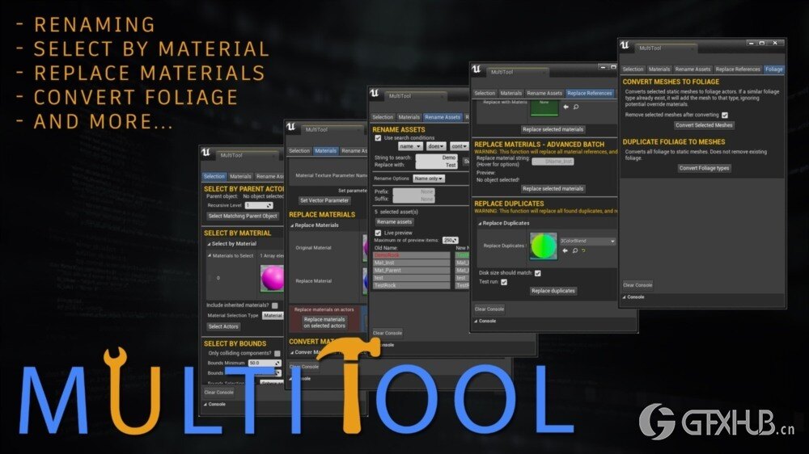This screenshot has width=809, height=454.
Task: Select DemoRock row in Old Name list
Action: click(411, 255)
